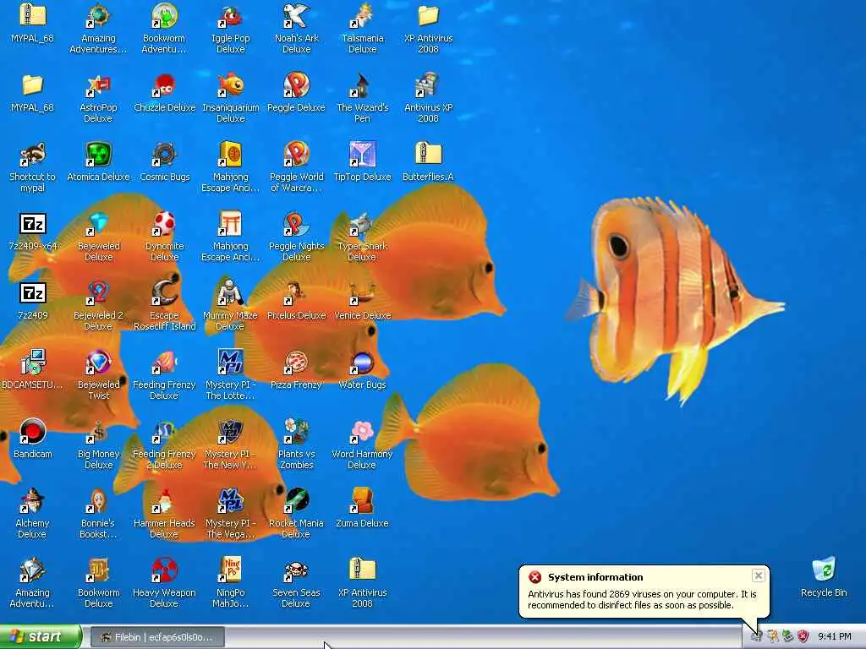Select Zuma Deluxe shortcut

click(x=362, y=501)
